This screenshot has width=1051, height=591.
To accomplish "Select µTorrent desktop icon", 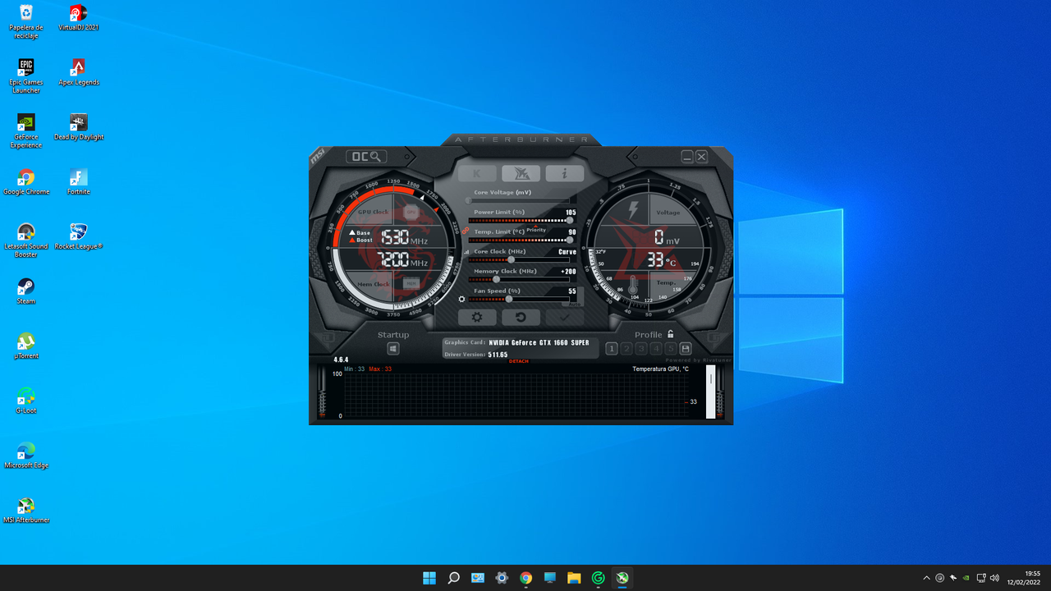I will coord(26,346).
